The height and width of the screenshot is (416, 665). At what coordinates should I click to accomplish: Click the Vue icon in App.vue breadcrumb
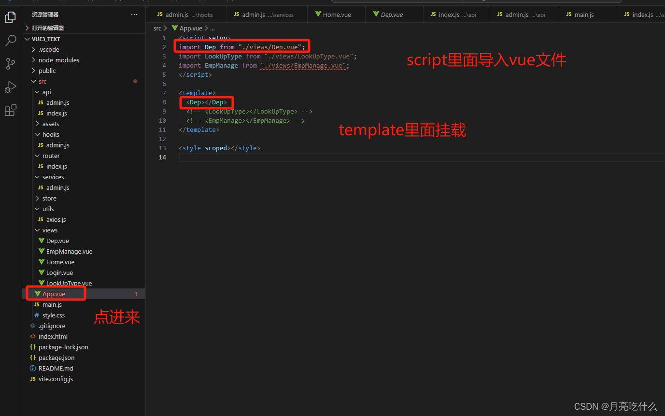pyautogui.click(x=175, y=28)
